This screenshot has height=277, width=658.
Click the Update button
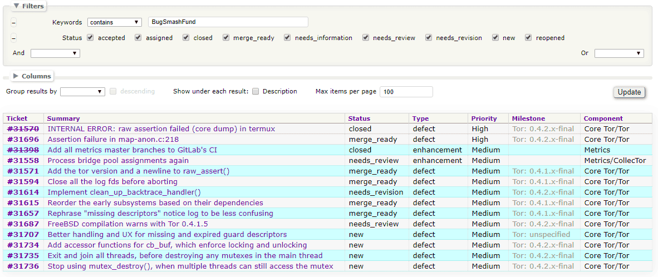tap(629, 92)
